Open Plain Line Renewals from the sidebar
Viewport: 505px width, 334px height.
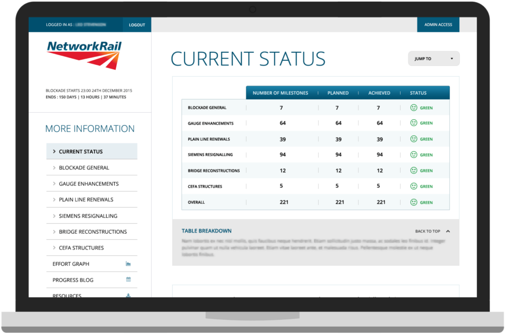(86, 199)
